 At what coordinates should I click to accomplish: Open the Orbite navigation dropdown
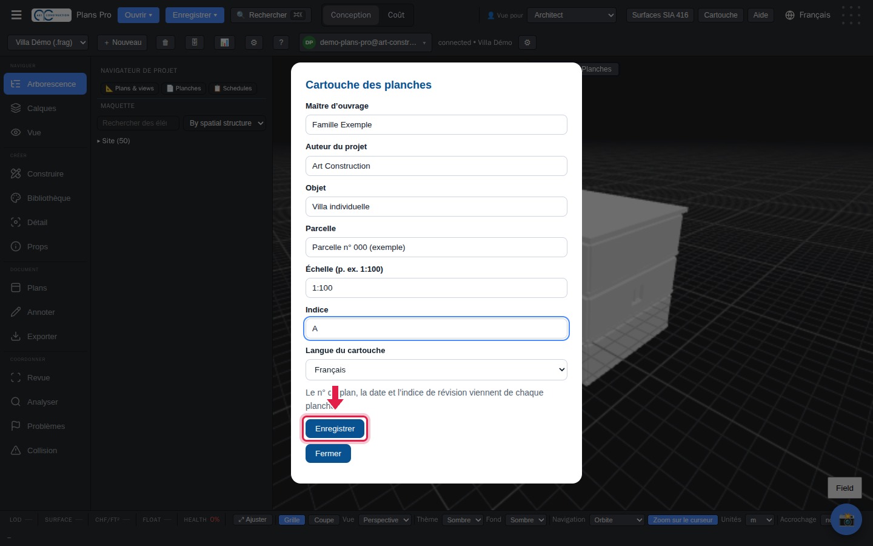click(617, 520)
